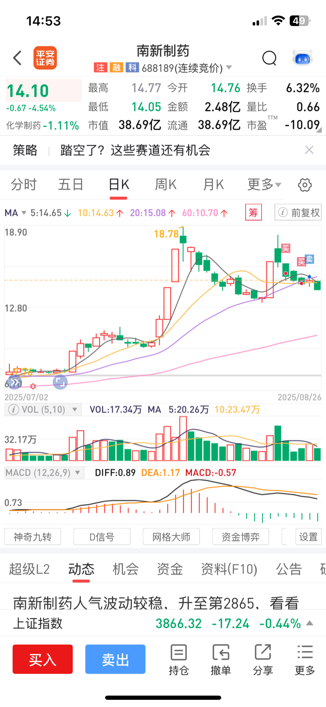Open chart settings gear icon
Viewport: 326px width, 707px height.
click(x=305, y=185)
